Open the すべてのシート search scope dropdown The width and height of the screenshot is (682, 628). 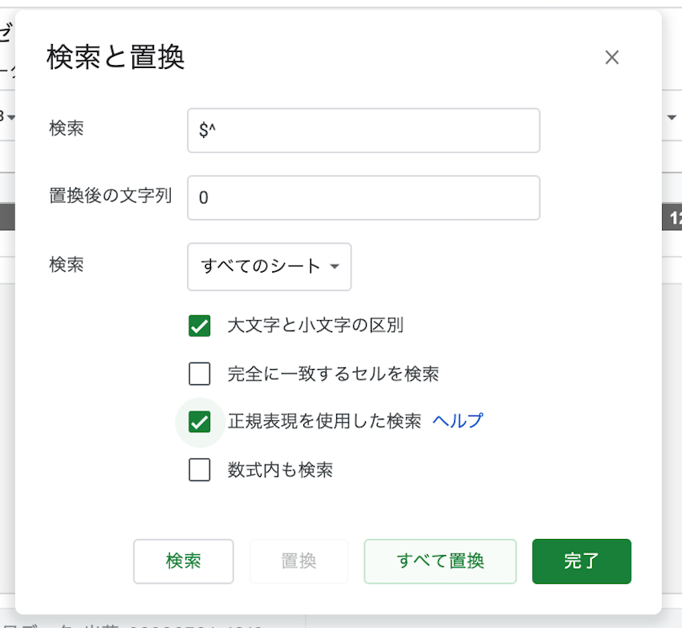coord(270,266)
